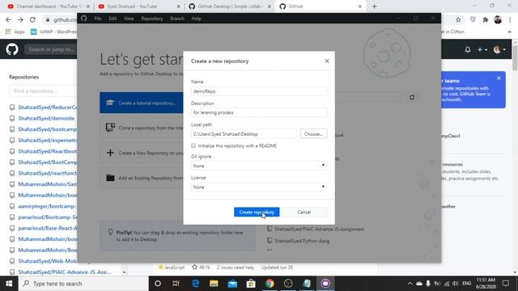The width and height of the screenshot is (518, 291).
Task: Open the Branch menu in GitHub Desktop
Action: pos(177,19)
